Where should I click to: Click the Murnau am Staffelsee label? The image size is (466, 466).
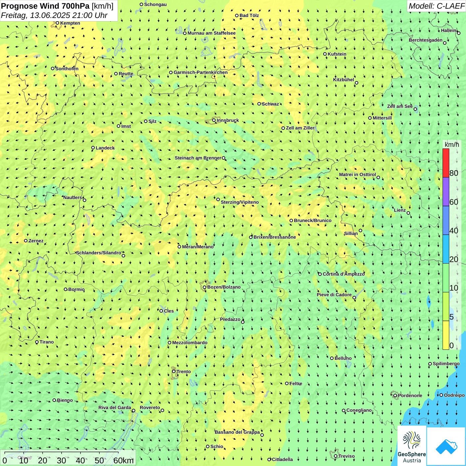211,33
